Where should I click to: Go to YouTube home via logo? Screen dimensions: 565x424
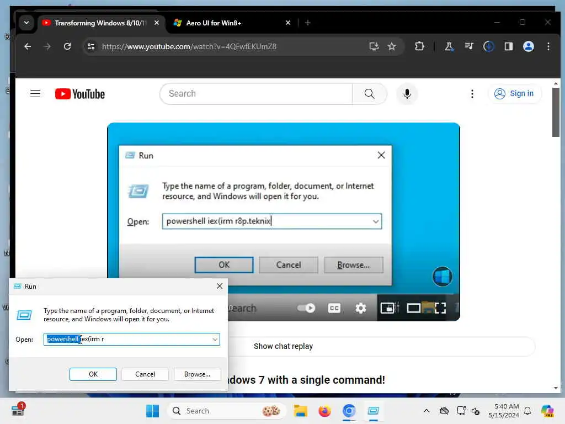(80, 94)
